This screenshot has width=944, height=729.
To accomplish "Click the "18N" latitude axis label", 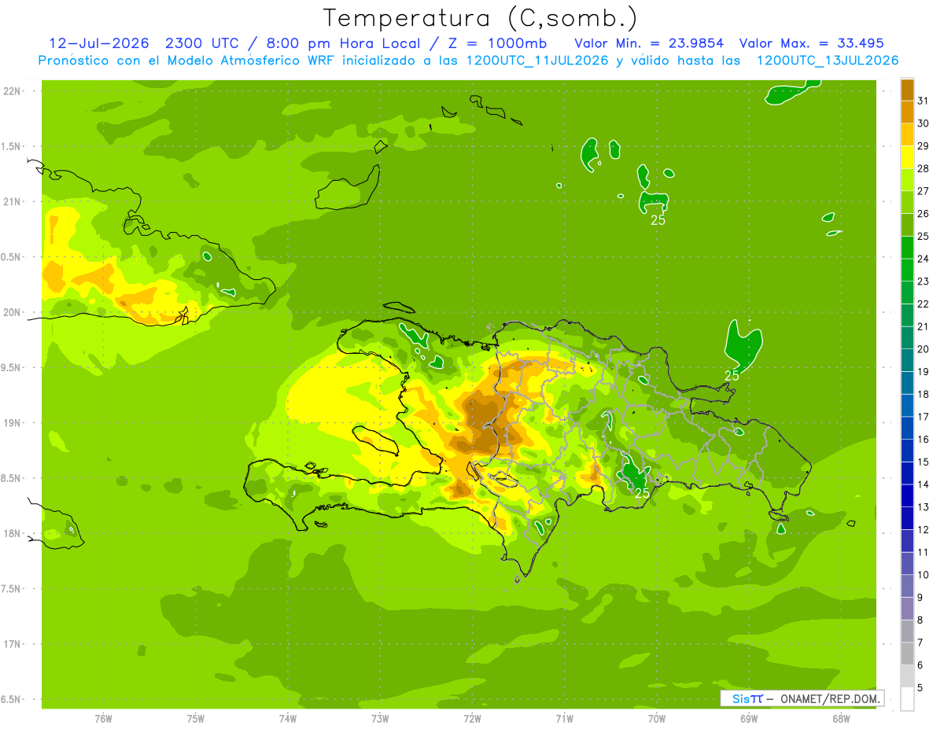I will click(12, 533).
